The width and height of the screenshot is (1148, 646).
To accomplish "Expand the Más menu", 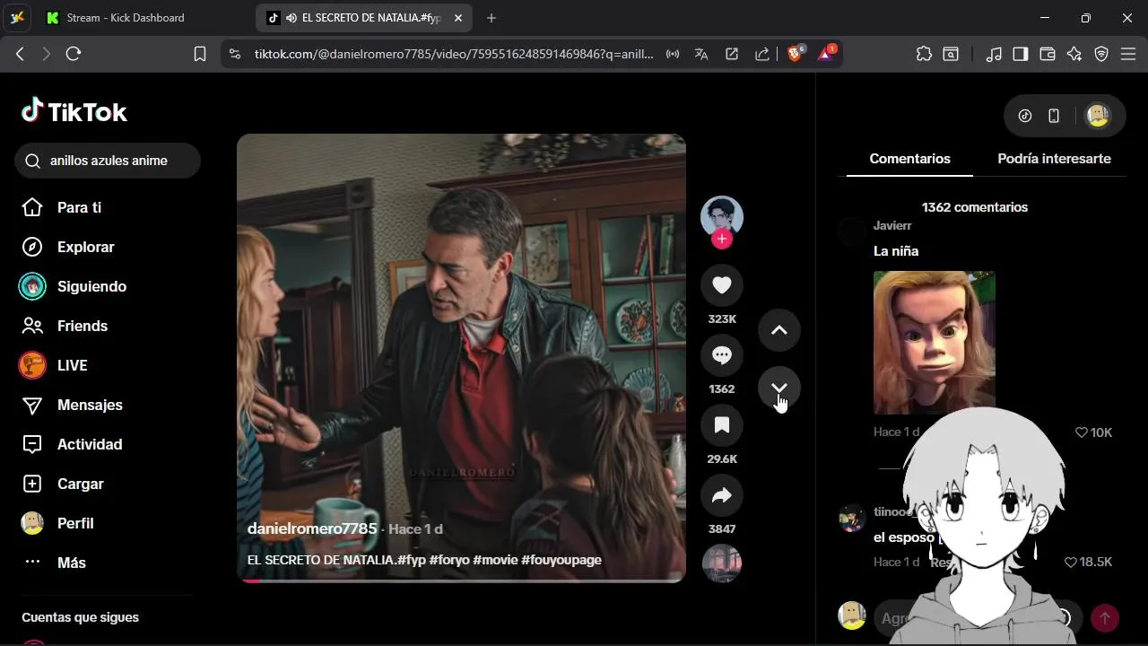I will [x=54, y=563].
